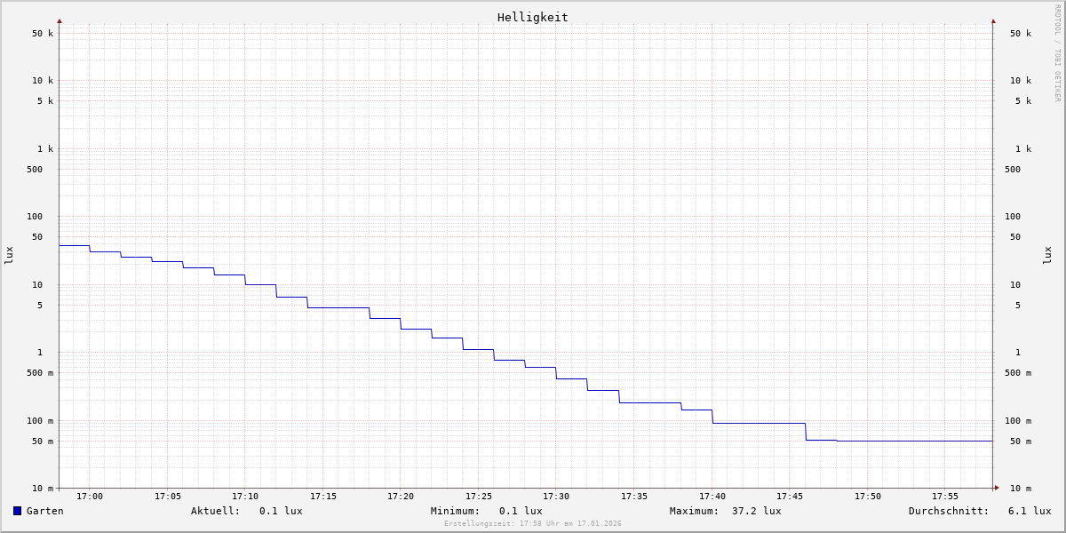Image resolution: width=1066 pixels, height=533 pixels.
Task: Click the 17:15 time axis label
Action: [x=323, y=496]
